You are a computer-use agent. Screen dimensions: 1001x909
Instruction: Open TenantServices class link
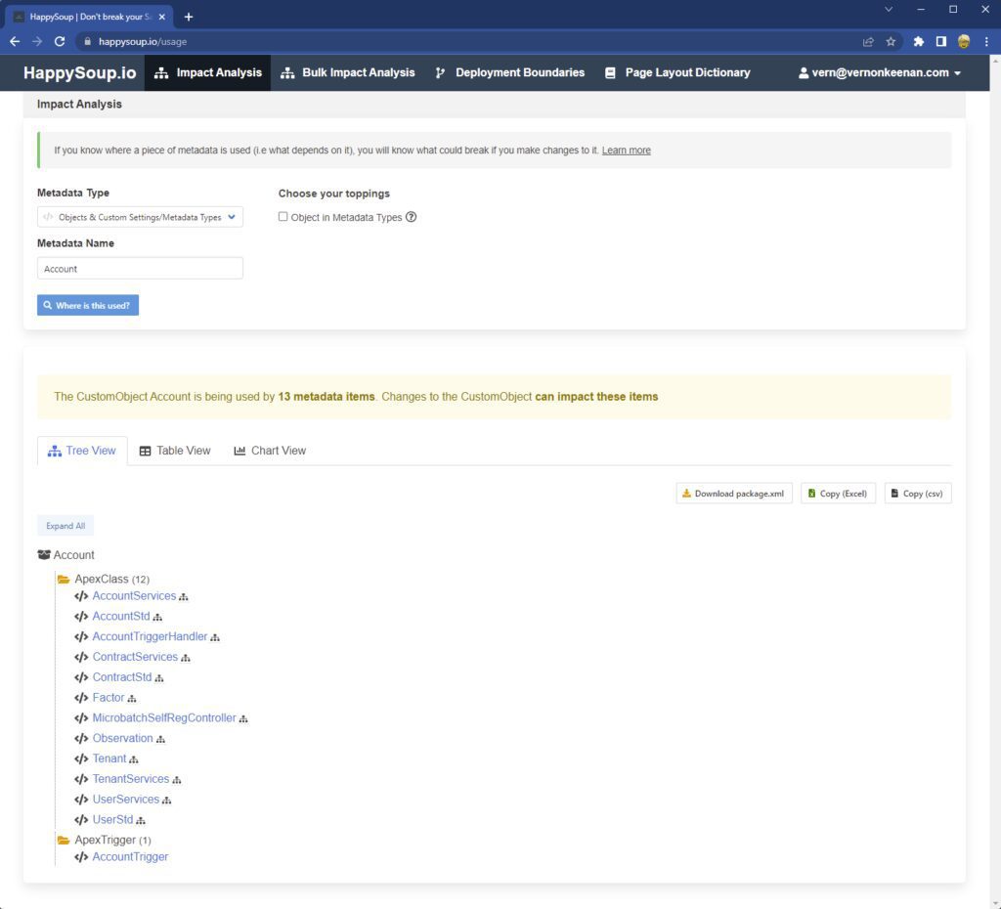[x=131, y=779]
